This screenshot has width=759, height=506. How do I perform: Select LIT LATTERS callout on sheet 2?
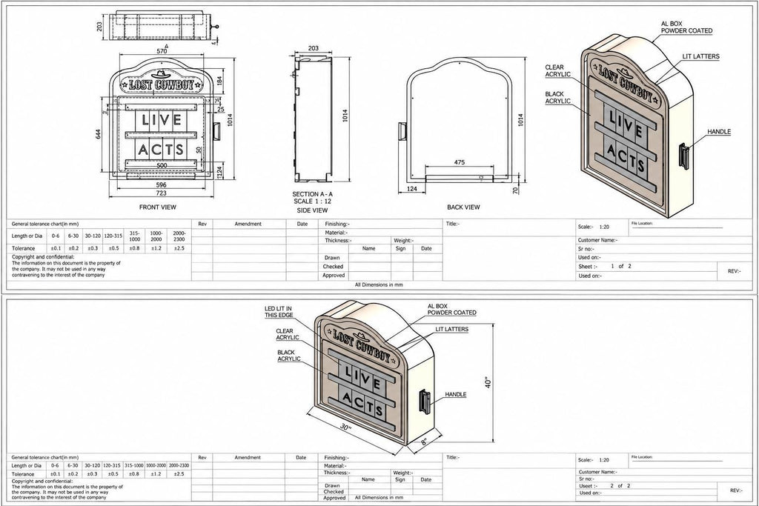click(x=452, y=330)
